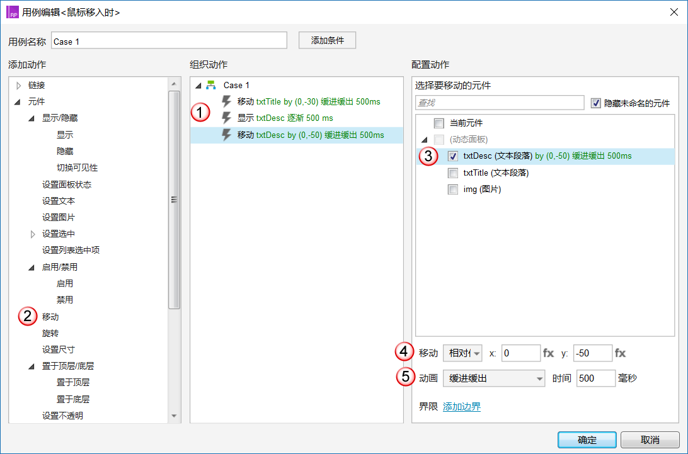Close the 用例编辑 dialog
The height and width of the screenshot is (454, 688).
coord(674,12)
